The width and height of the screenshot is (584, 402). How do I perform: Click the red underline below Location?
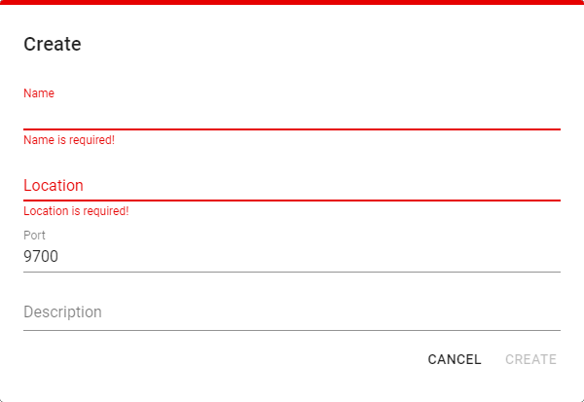(x=292, y=200)
